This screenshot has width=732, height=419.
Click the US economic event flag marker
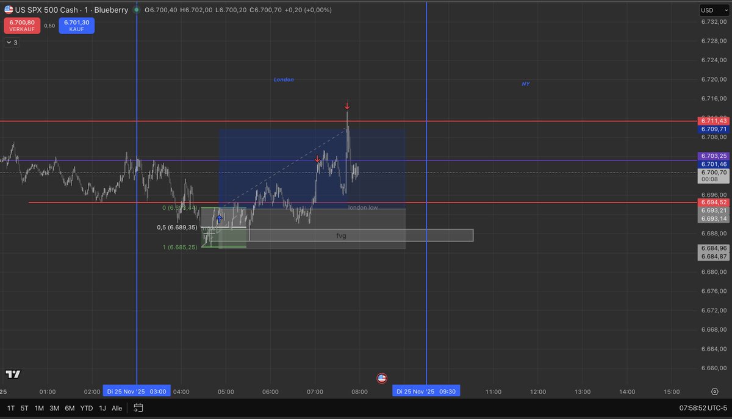pos(382,378)
